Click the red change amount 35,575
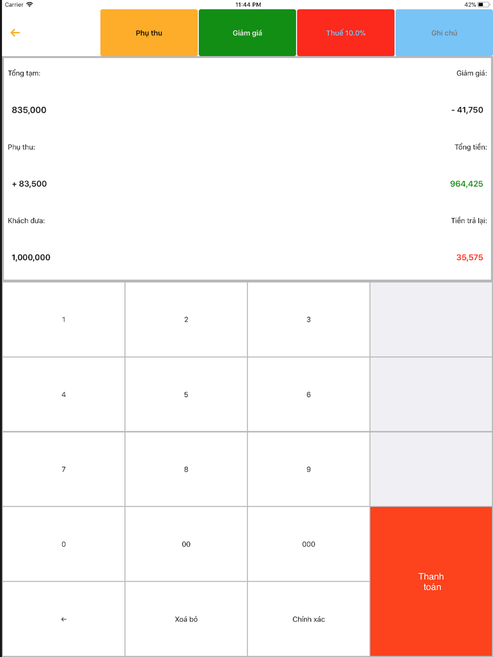Viewport: 493px width, 657px height. click(470, 257)
